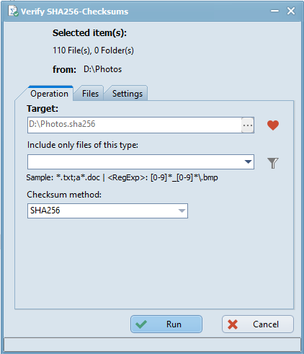Close the Verify SHA256-Checksums window
This screenshot has height=354, width=304.
click(x=291, y=11)
